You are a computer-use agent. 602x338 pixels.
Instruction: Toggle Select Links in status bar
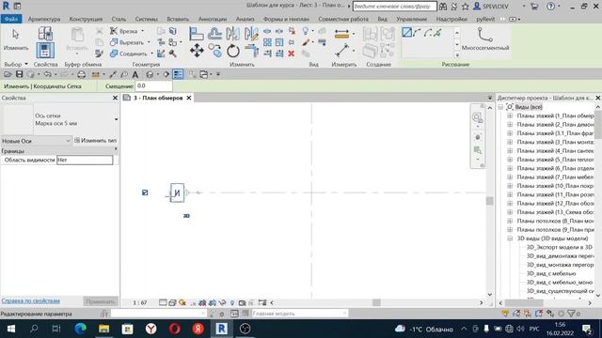[505, 314]
